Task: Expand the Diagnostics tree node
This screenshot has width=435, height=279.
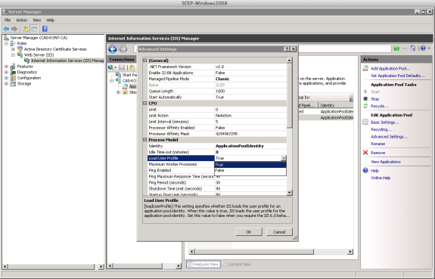Action: tap(6, 72)
